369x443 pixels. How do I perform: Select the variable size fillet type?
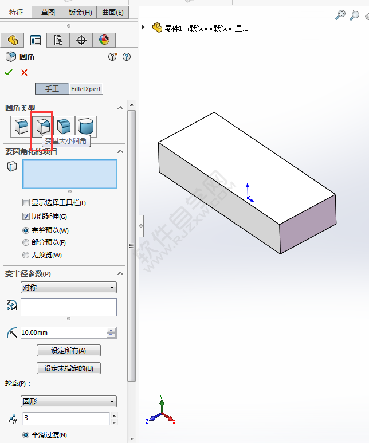tap(43, 126)
